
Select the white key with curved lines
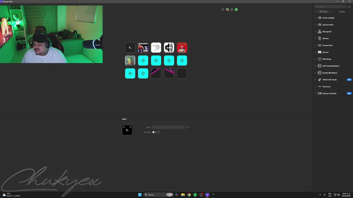pyautogui.click(x=156, y=48)
